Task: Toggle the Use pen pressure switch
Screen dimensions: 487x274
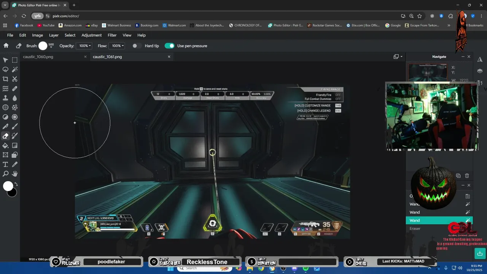Action: point(169,46)
